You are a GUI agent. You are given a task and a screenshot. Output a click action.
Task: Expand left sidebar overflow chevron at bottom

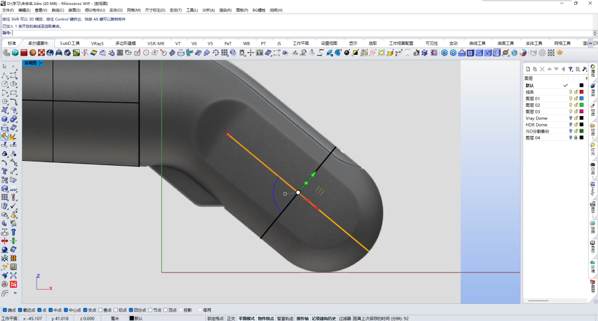coord(16,293)
